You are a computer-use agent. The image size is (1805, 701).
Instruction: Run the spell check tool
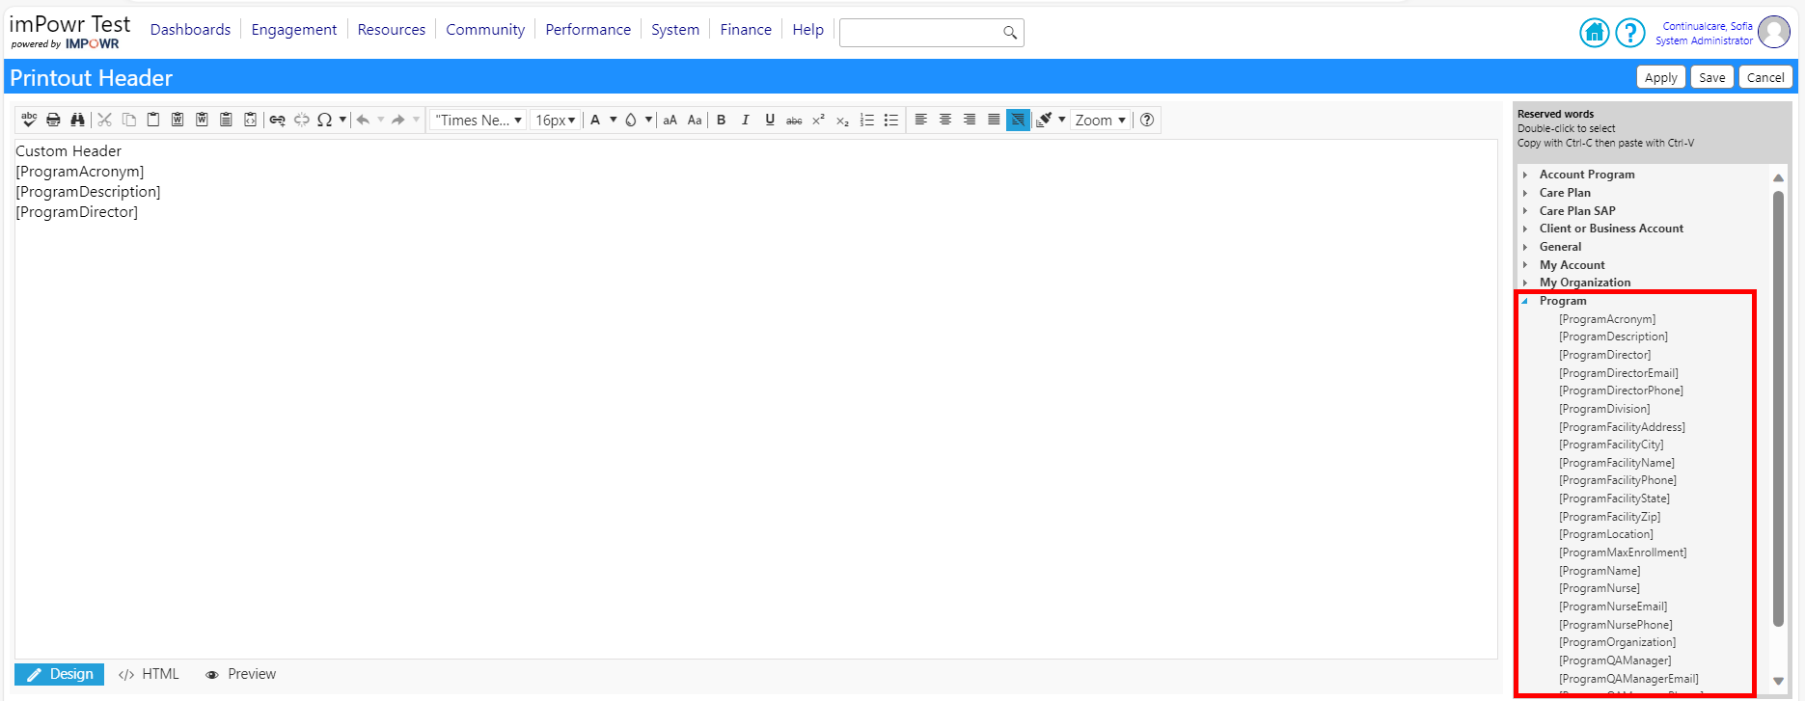click(29, 120)
